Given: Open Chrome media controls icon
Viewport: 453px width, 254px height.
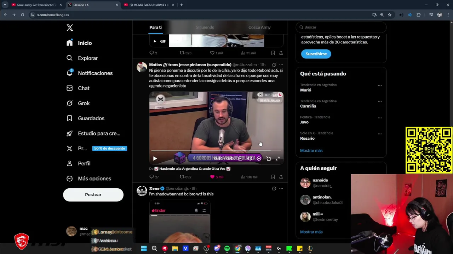Looking at the screenshot, I should [x=431, y=15].
